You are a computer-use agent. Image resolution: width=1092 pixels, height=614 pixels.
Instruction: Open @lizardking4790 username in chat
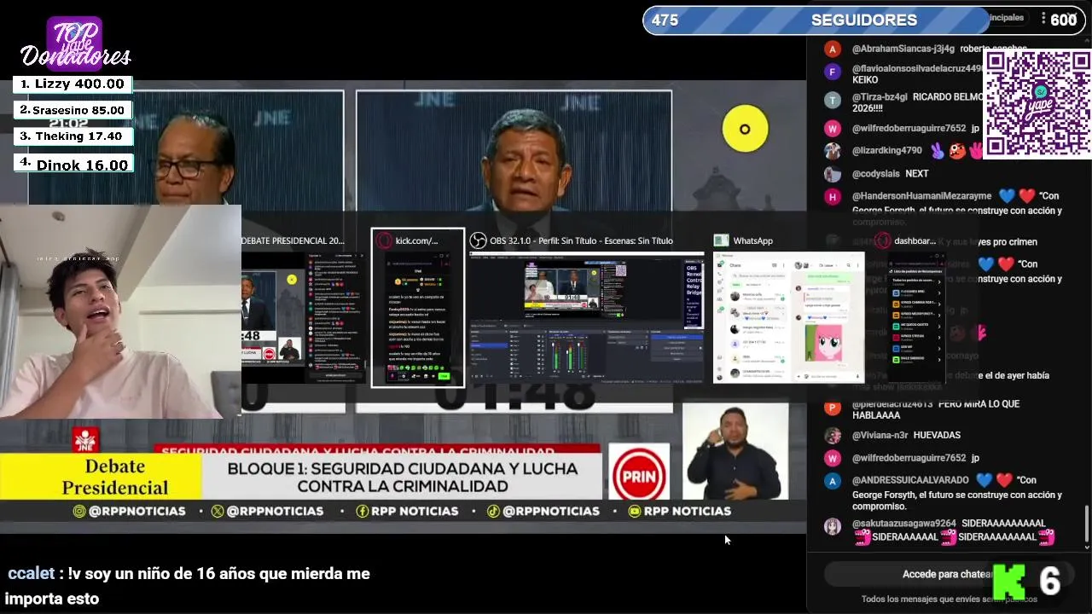point(887,151)
